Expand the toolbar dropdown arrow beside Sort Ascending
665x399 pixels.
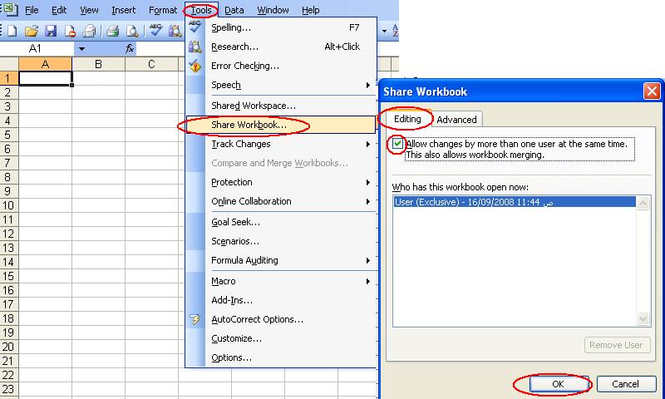point(384,31)
